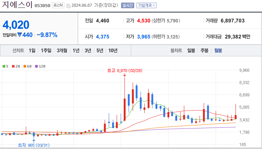Click the orange 60 moving average legend

tap(28, 66)
